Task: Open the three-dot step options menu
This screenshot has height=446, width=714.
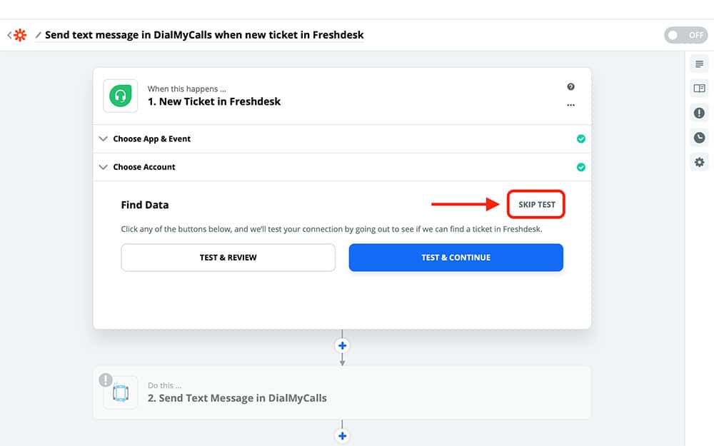Action: (x=570, y=105)
